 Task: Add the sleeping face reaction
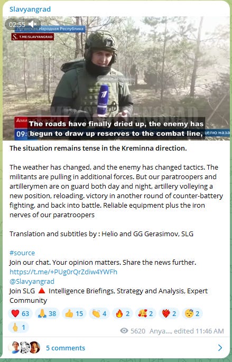click(192, 313)
